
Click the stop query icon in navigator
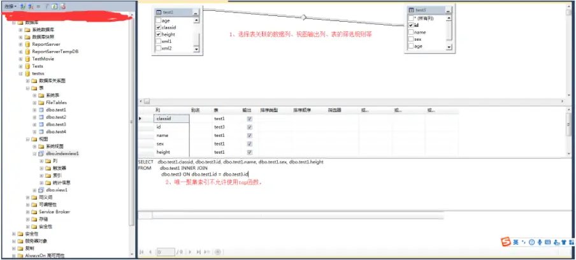click(x=217, y=252)
